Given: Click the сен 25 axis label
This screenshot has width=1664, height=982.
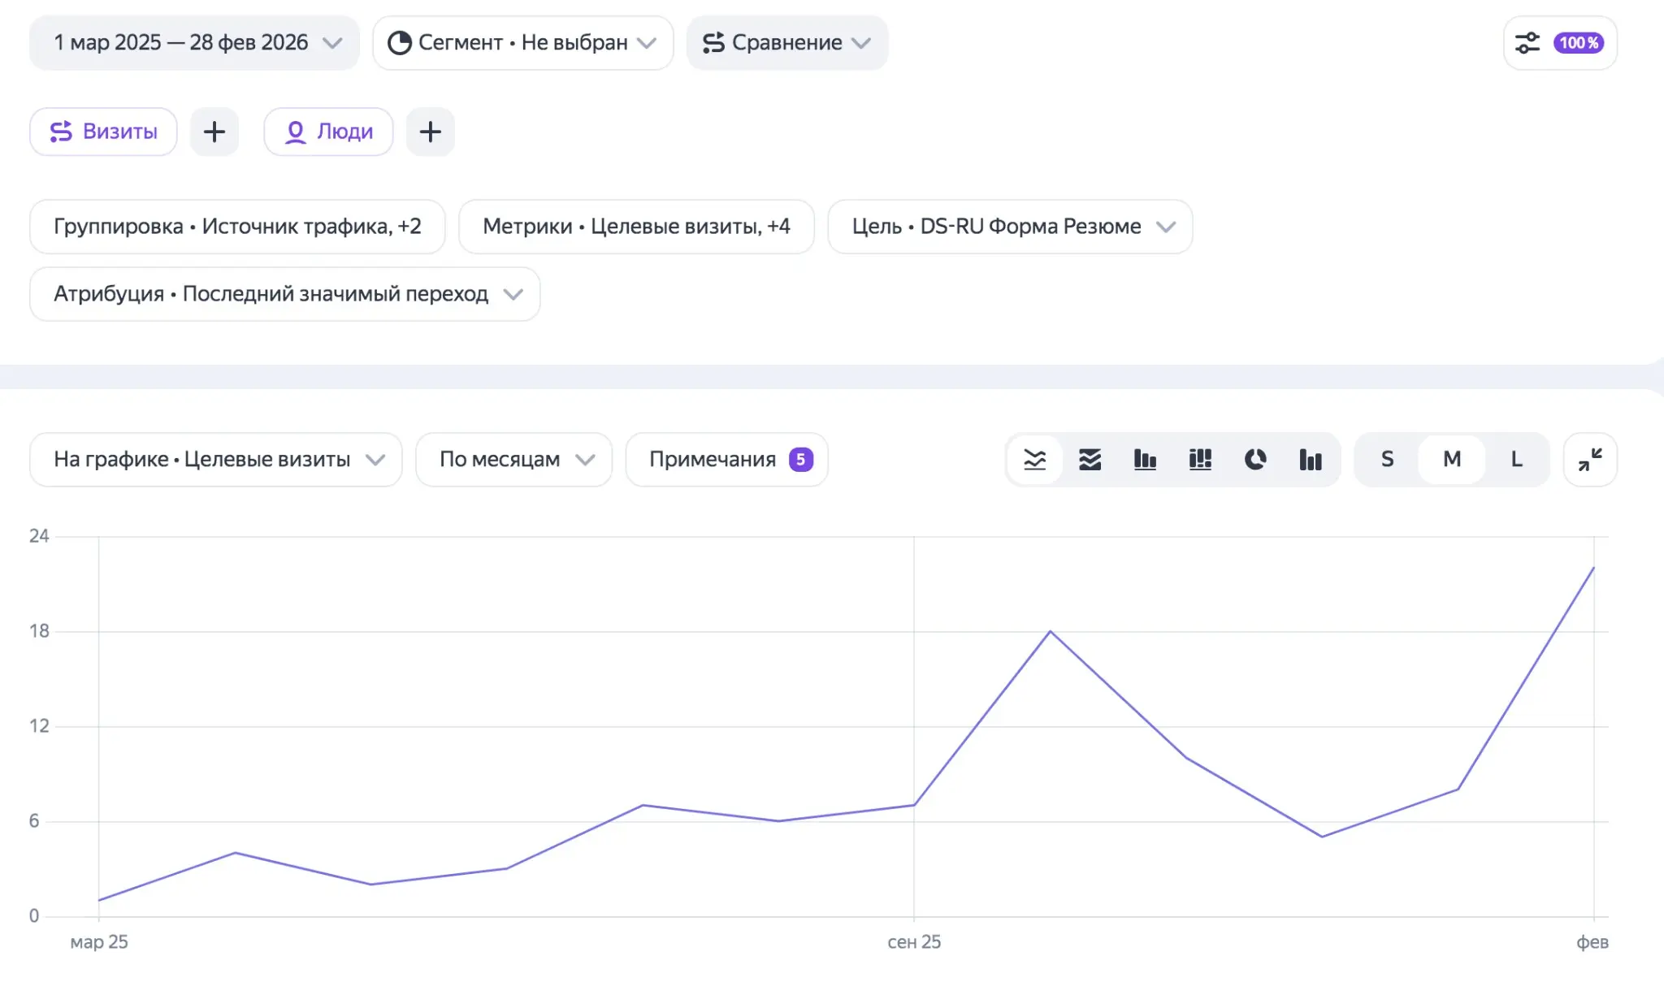Looking at the screenshot, I should (x=914, y=942).
